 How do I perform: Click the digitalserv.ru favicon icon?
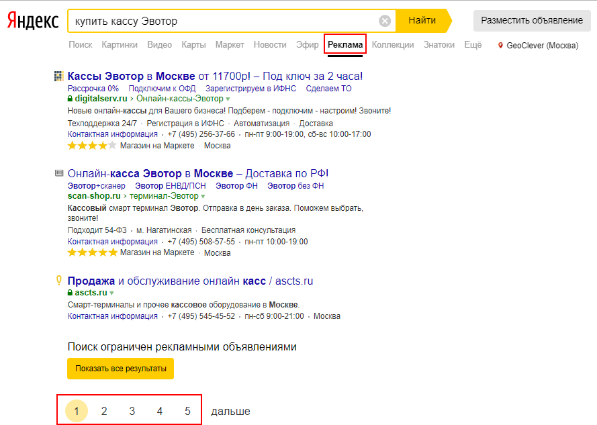point(58,76)
